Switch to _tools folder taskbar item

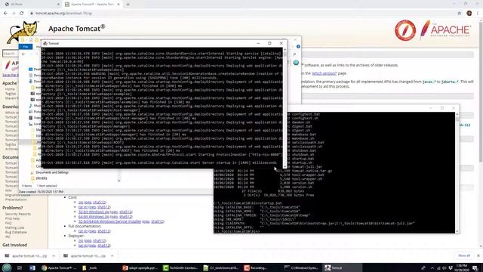(91, 267)
